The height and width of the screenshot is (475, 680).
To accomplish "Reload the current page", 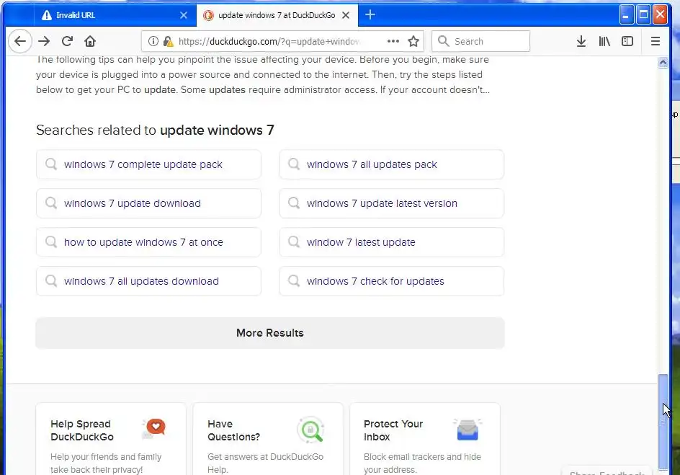I will pos(67,41).
